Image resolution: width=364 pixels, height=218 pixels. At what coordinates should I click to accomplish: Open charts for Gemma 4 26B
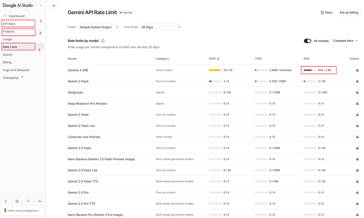point(357,70)
